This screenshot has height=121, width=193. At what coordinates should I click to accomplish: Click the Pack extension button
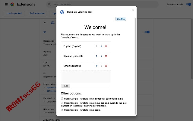(x=37, y=13)
